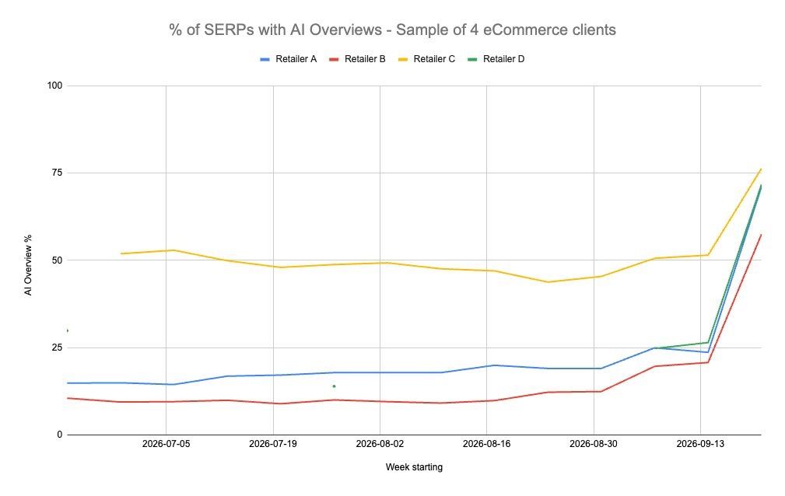This screenshot has width=785, height=496.
Task: Click the y-axis value 50
Action: pos(57,260)
